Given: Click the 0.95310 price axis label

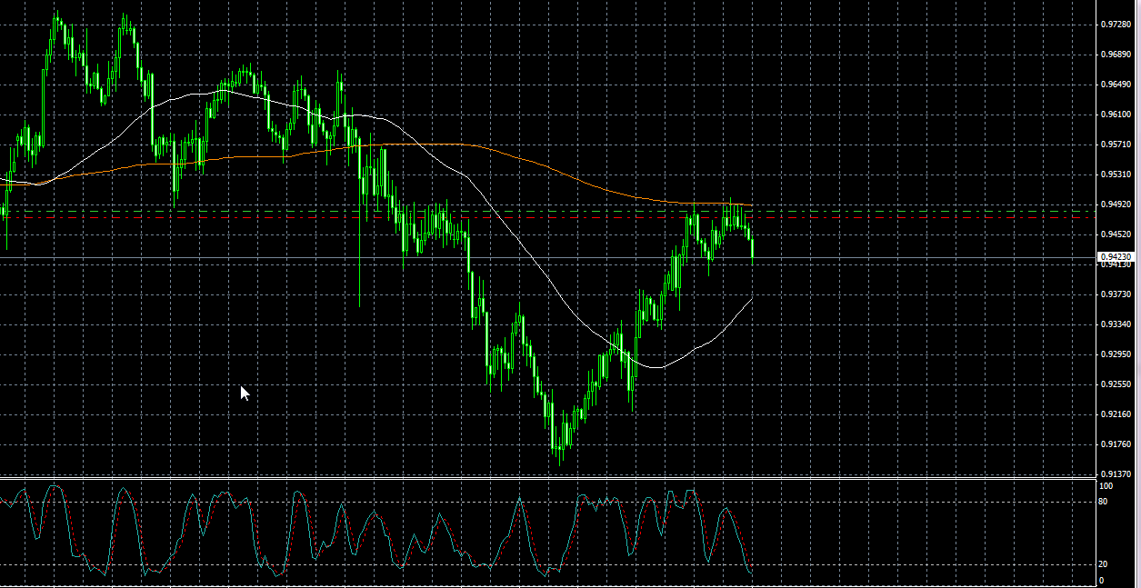Looking at the screenshot, I should point(1116,174).
